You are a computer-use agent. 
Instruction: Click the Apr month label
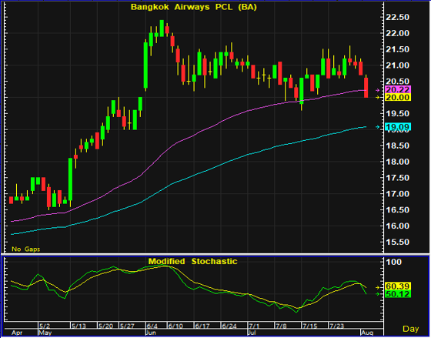[x=17, y=333]
